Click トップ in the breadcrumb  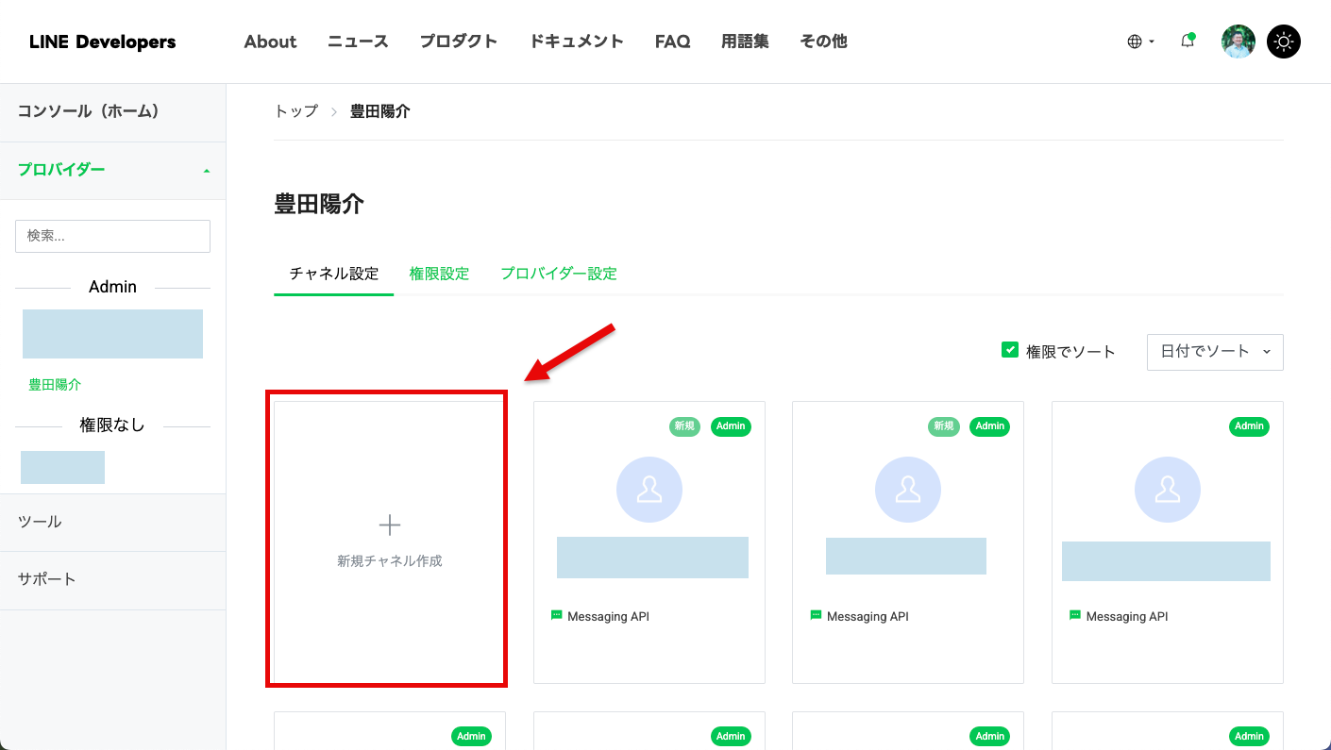pos(295,111)
